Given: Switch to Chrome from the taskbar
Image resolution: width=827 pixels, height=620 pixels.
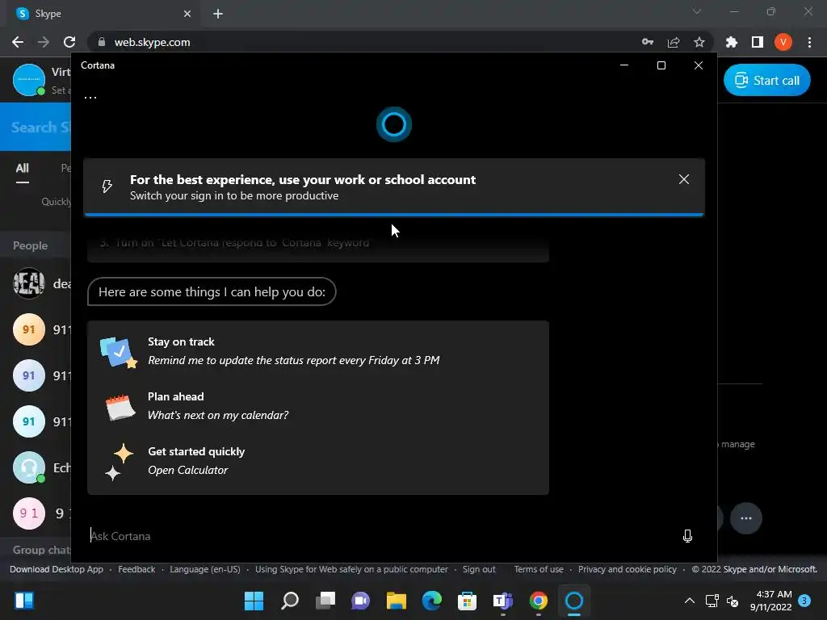Looking at the screenshot, I should point(538,601).
